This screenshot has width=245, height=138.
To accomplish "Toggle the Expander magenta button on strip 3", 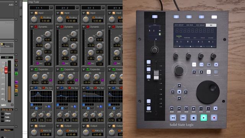I will 103,80.
